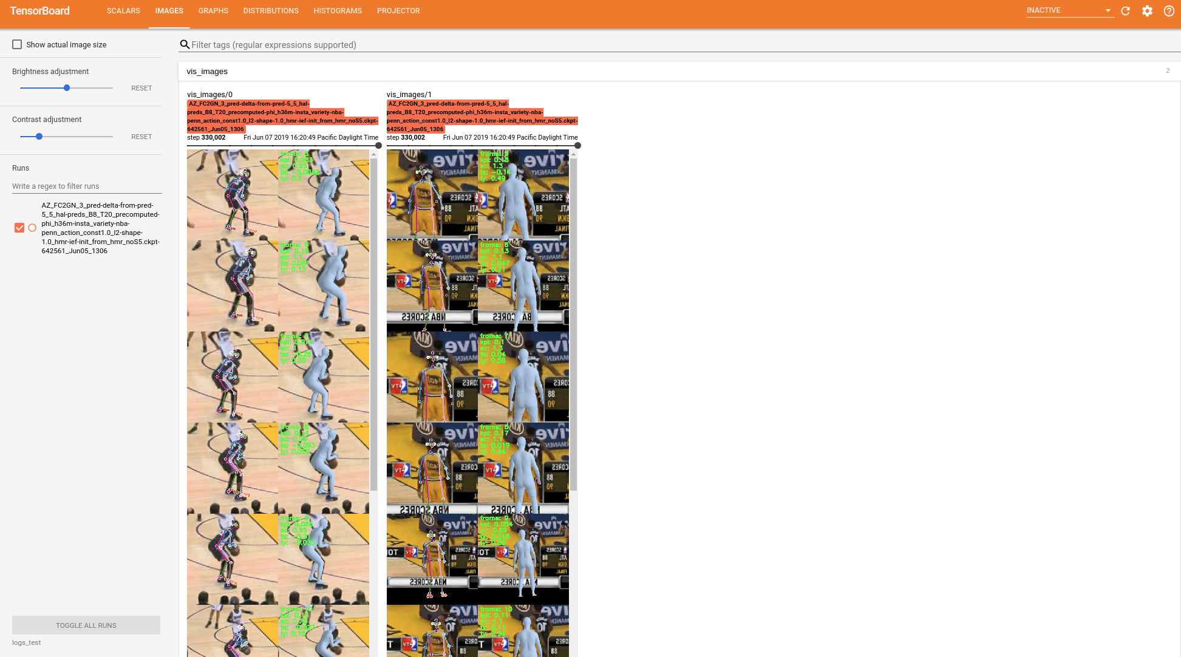1181x657 pixels.
Task: Open the INACTIVE dashboards dropdown
Action: pos(1070,10)
